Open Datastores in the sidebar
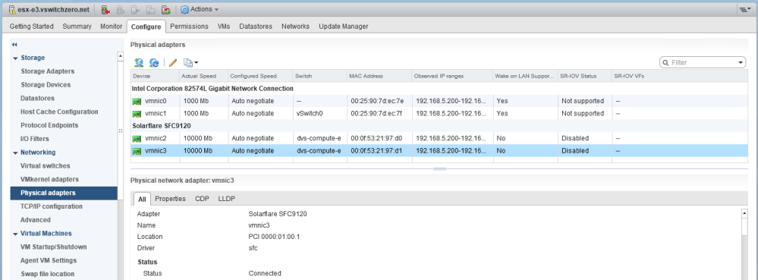 point(37,98)
